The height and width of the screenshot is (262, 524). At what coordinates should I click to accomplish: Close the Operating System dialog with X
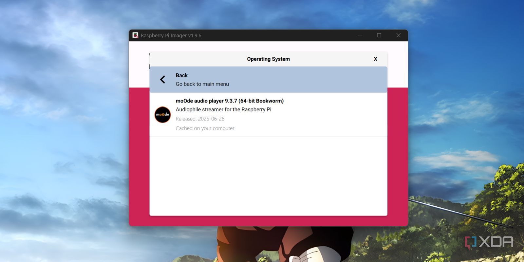375,59
